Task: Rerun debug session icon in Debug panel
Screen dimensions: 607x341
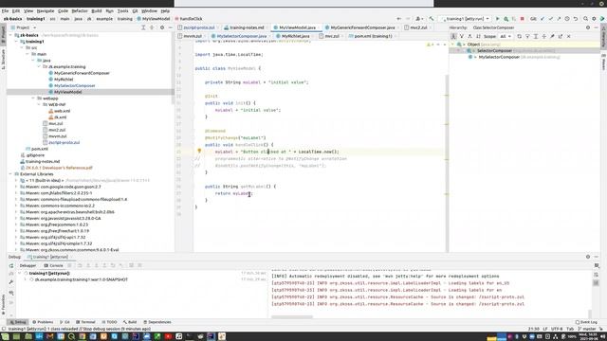Action: [x=11, y=265]
